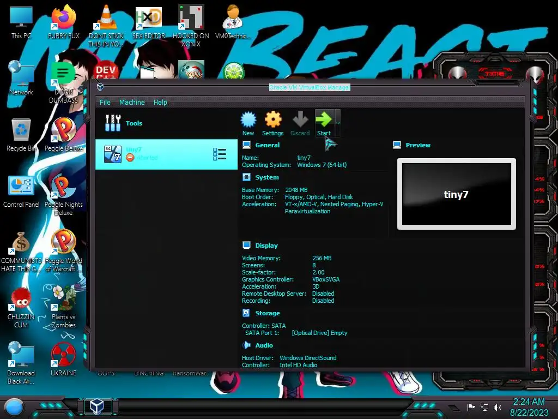Image resolution: width=558 pixels, height=419 pixels.
Task: Click the System section chip icon
Action: (246, 177)
